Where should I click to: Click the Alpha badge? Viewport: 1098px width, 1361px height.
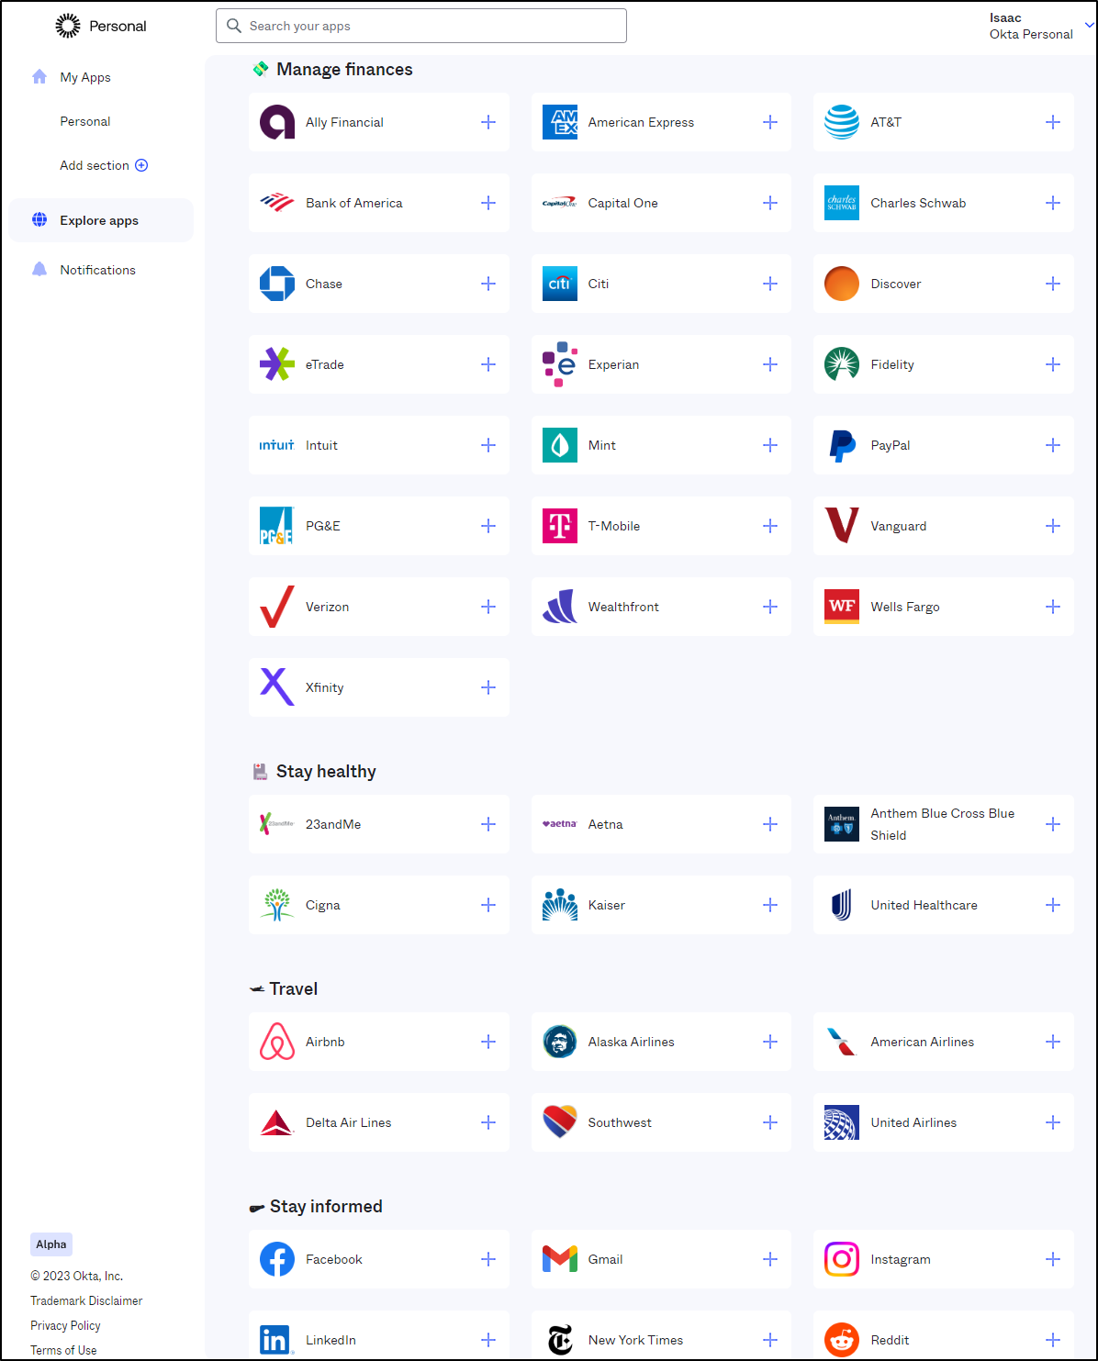(x=51, y=1244)
